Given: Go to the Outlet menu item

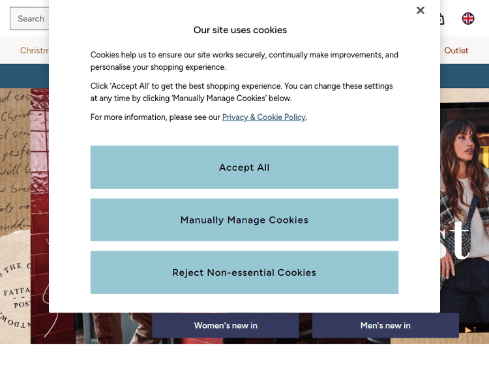Looking at the screenshot, I should pos(456,50).
